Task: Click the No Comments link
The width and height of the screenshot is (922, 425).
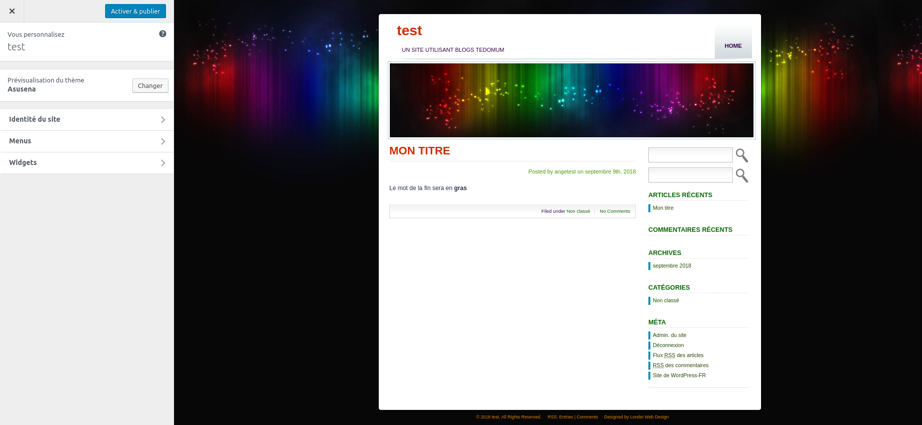Action: click(615, 211)
